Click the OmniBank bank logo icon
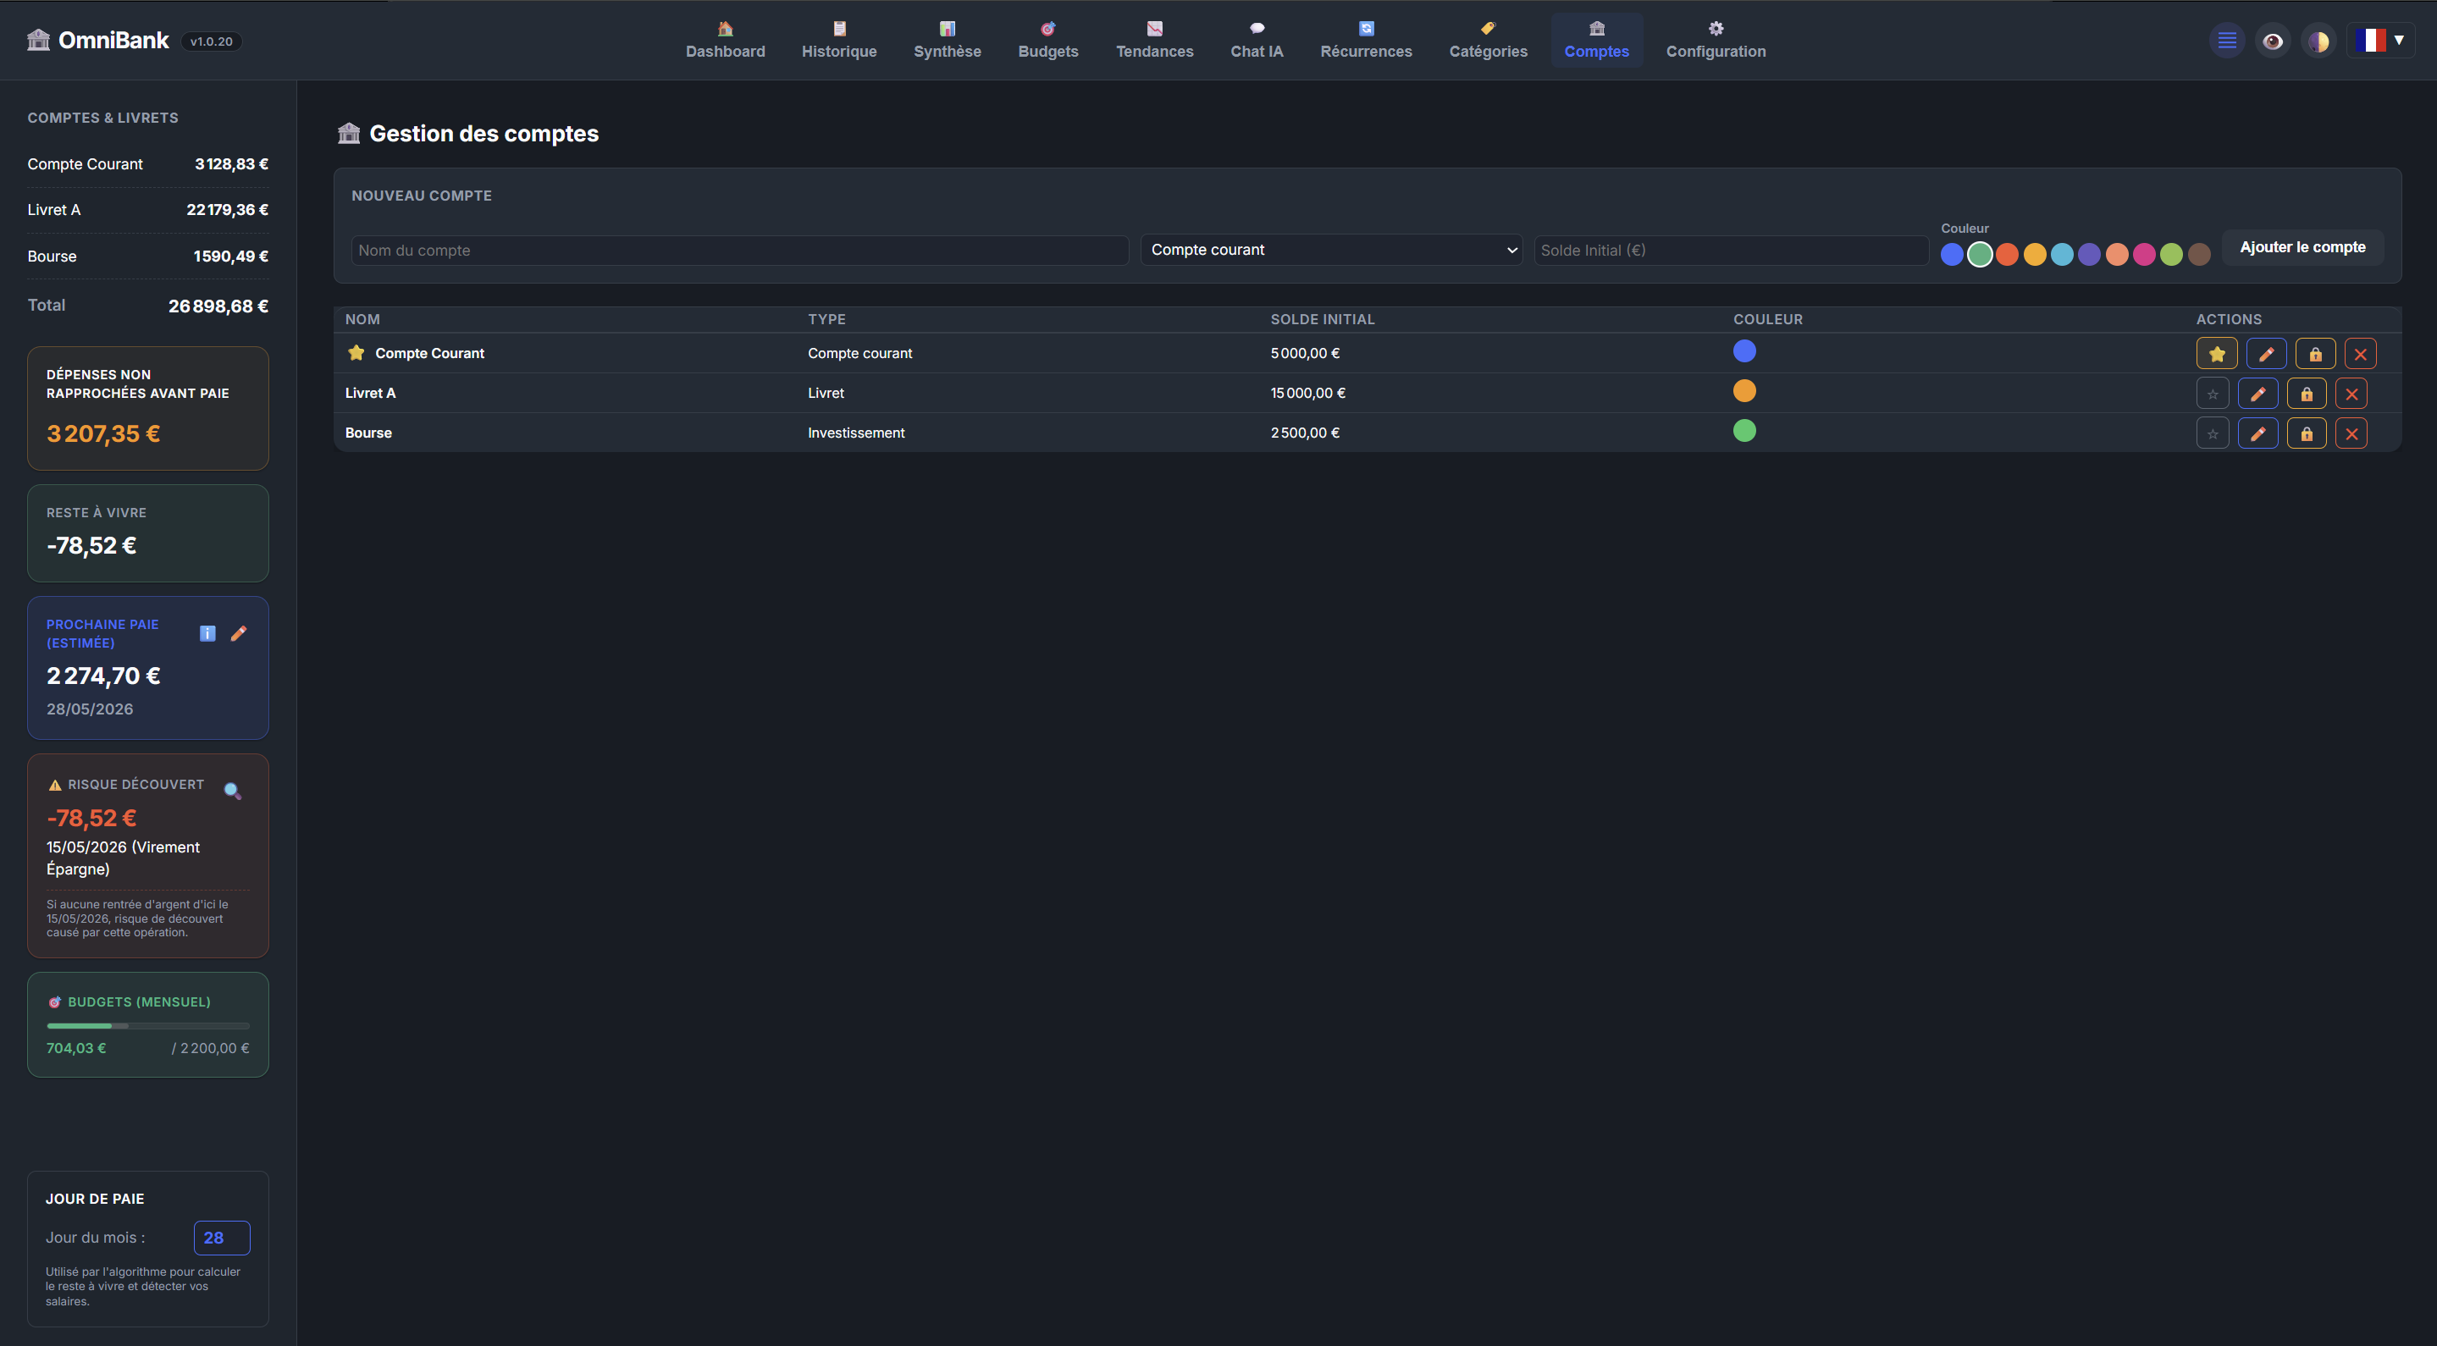 (39, 40)
